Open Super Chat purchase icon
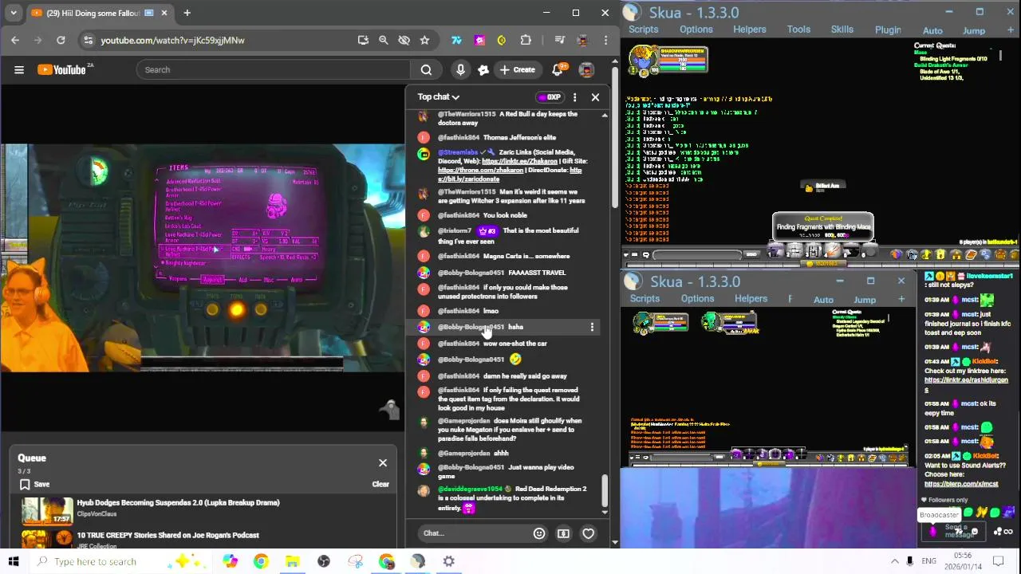 tap(563, 533)
